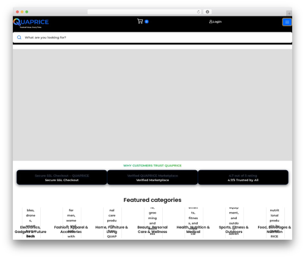Click the large gray hero banner
This screenshot has width=305, height=258.
pos(152,105)
